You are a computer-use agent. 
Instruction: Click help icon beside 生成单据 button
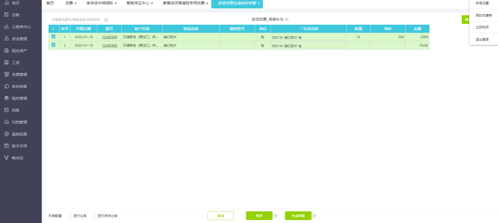tap(314, 216)
